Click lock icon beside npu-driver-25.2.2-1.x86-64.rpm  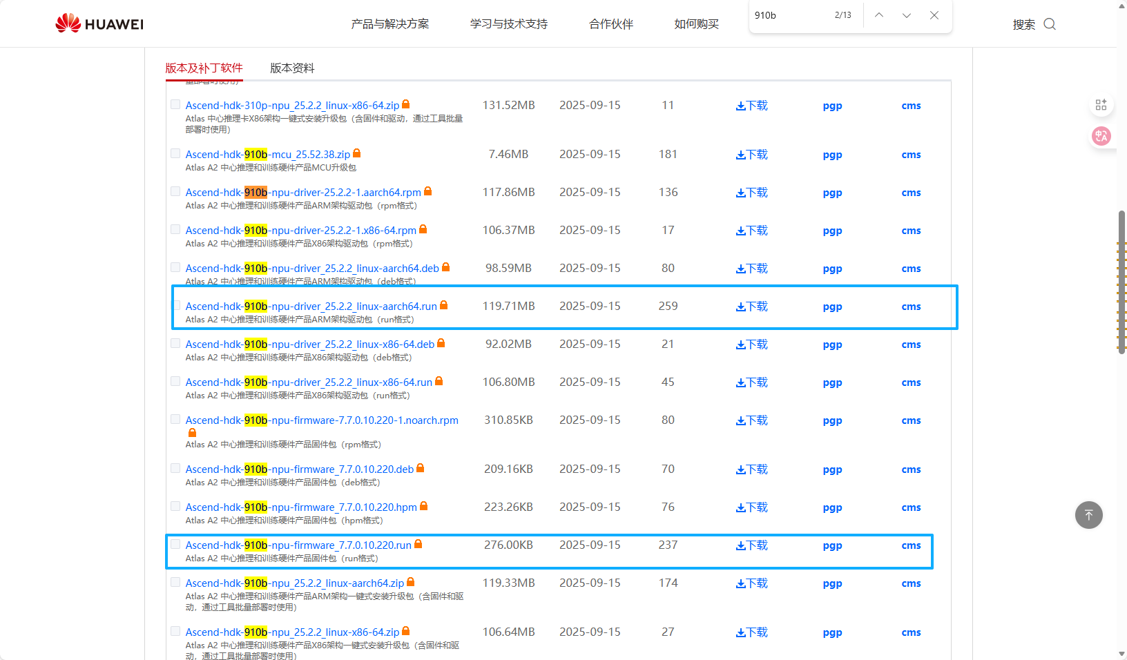click(x=423, y=229)
